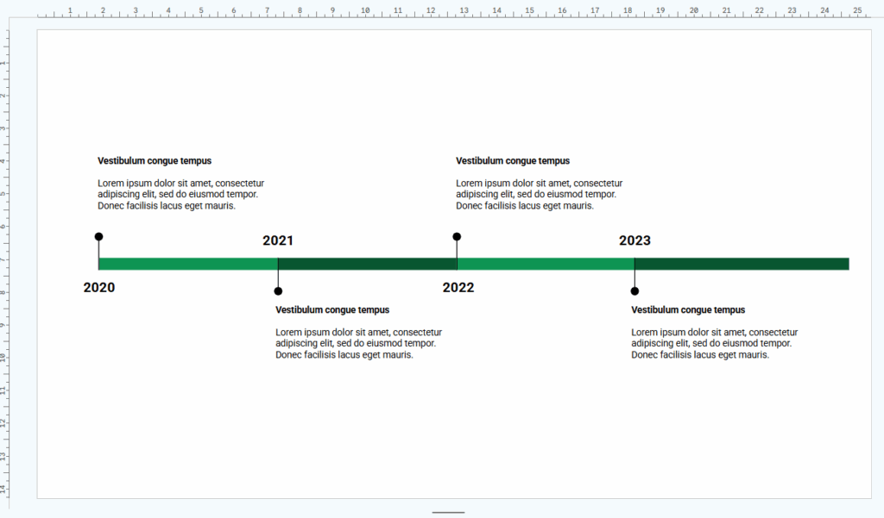Click the horizontal ruler at mark 13
Screen dimensions: 884x518
(x=464, y=12)
